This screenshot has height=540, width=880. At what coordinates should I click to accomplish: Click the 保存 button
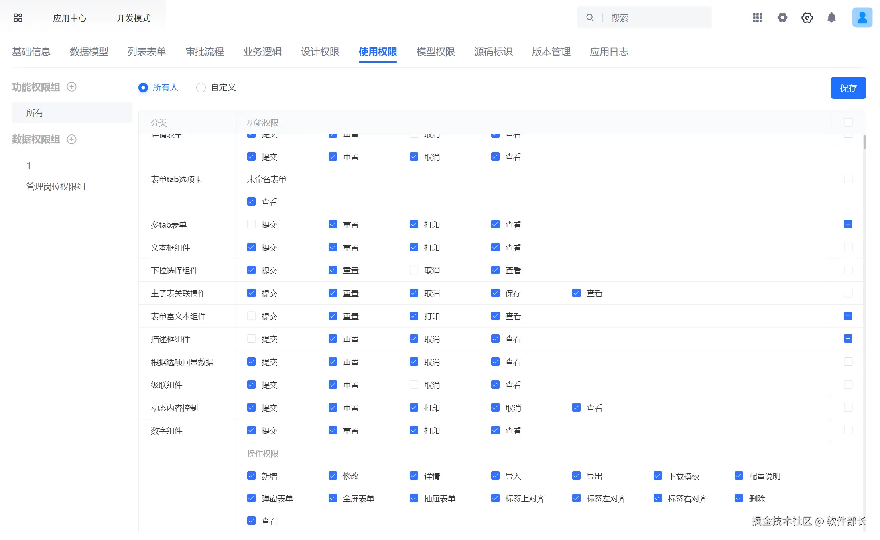(x=848, y=88)
